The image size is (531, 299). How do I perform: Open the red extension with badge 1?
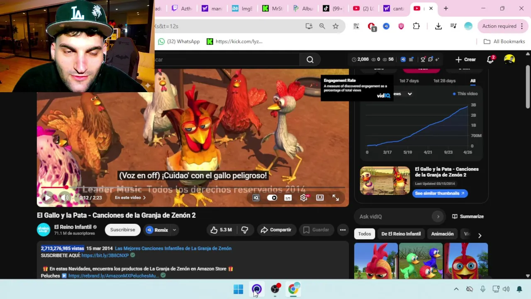(372, 27)
